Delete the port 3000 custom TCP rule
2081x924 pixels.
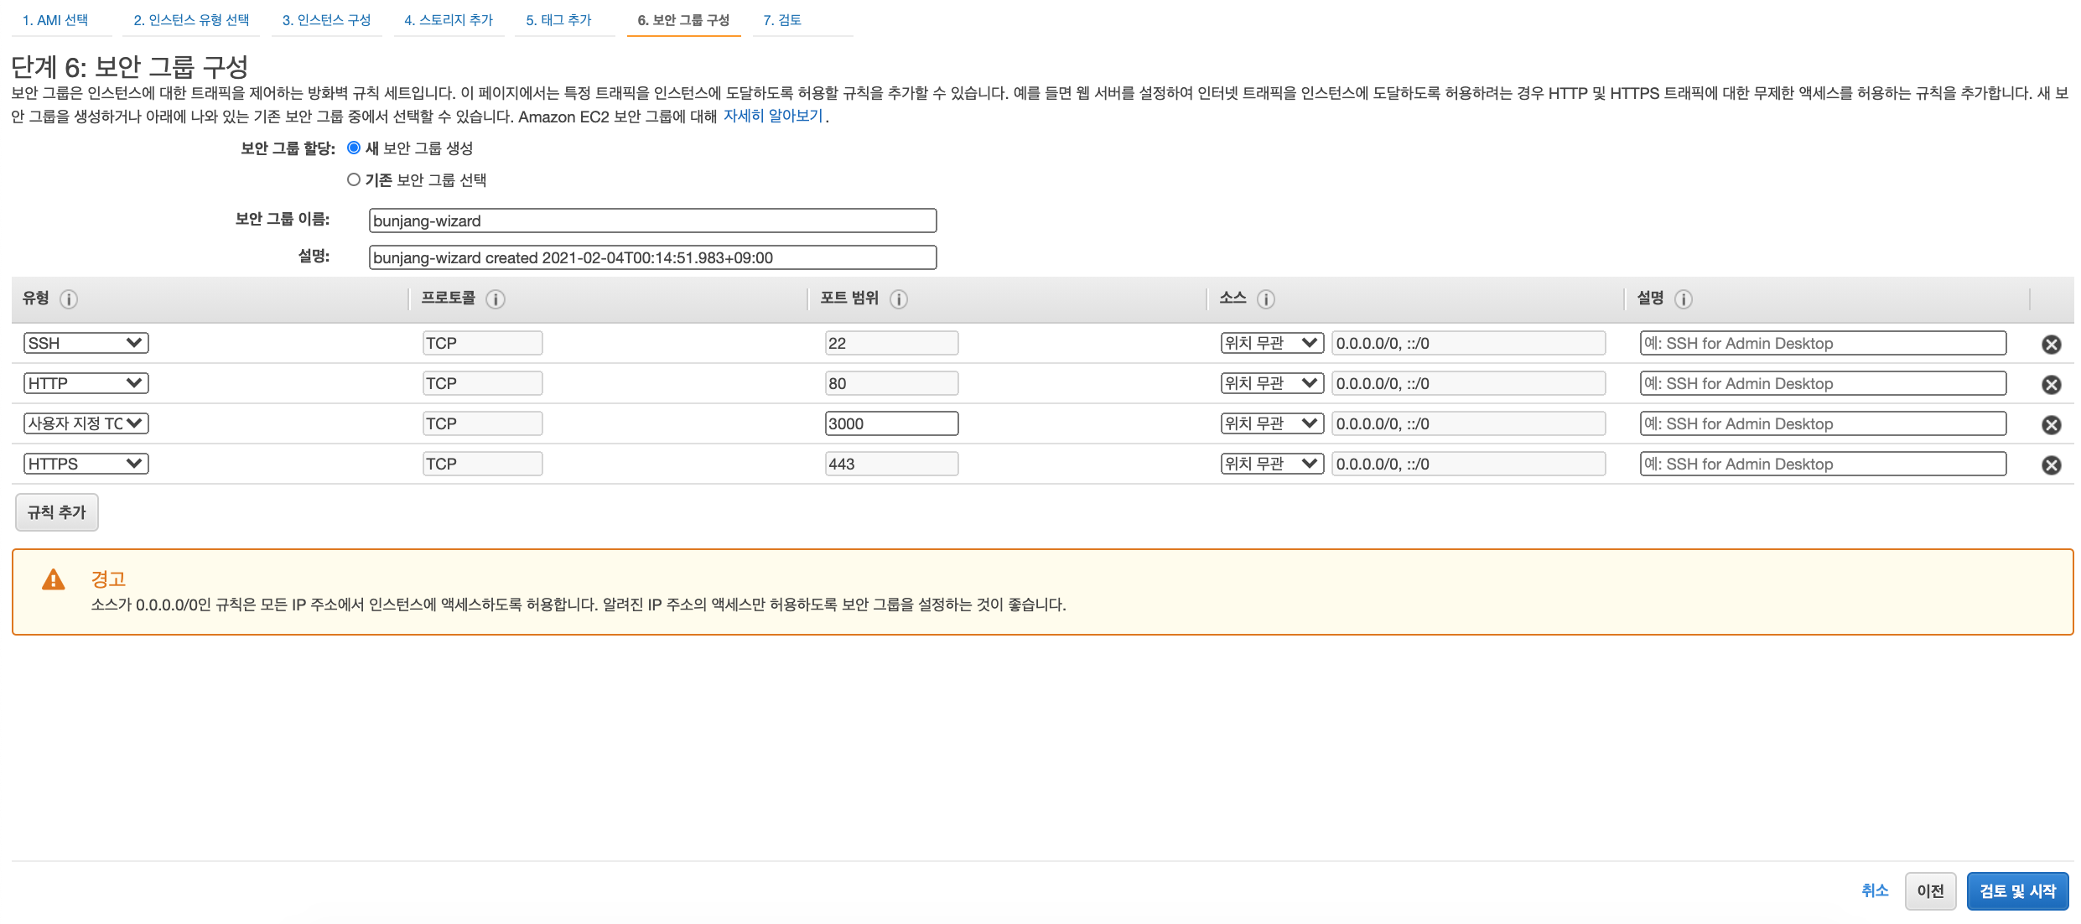click(2051, 425)
